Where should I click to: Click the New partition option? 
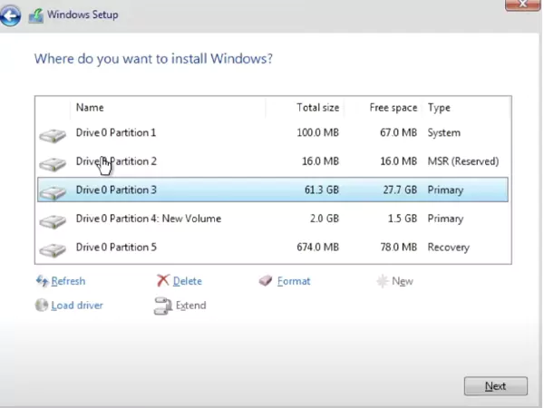tap(402, 281)
